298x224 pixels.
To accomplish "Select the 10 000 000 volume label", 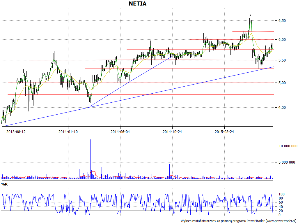I will point(288,146).
